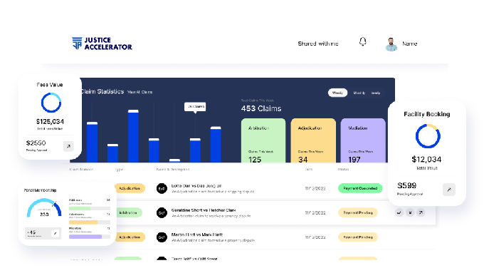
Task: Click the '453 Claims' total
Action: tap(261, 108)
